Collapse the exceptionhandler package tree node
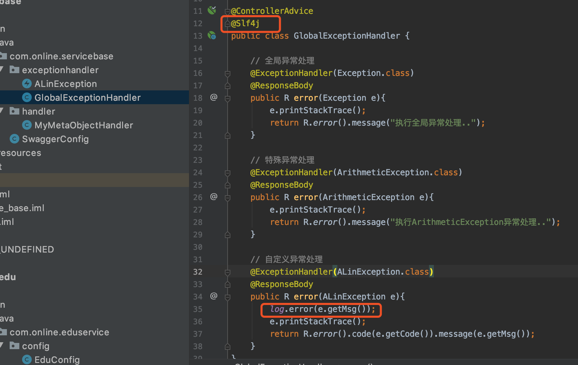The width and height of the screenshot is (578, 365). tap(1, 70)
